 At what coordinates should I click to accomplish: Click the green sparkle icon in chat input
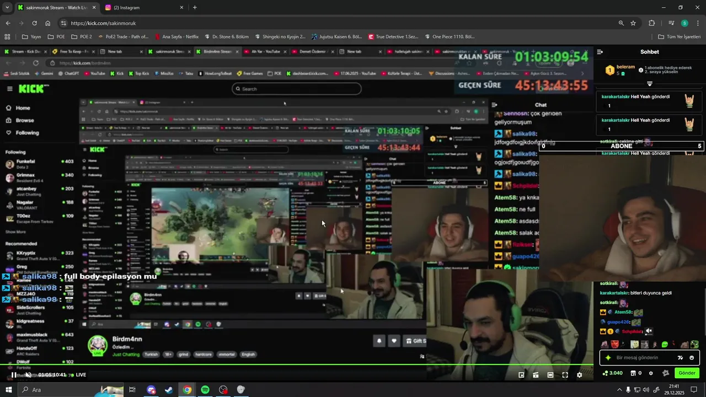(608, 358)
